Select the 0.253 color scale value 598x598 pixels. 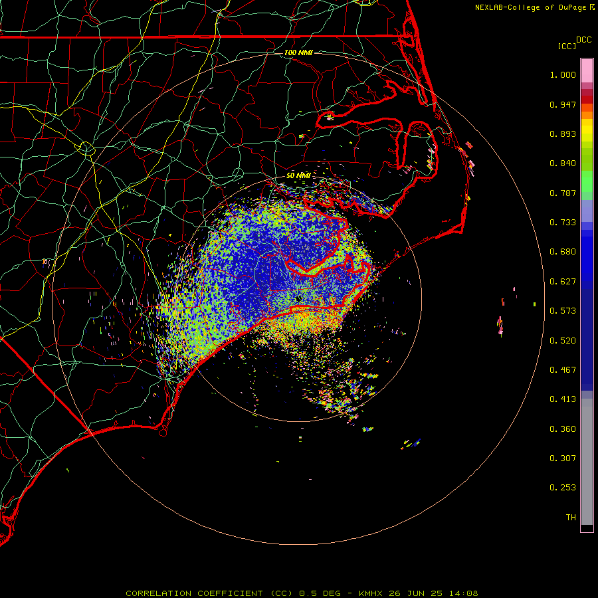pyautogui.click(x=563, y=488)
